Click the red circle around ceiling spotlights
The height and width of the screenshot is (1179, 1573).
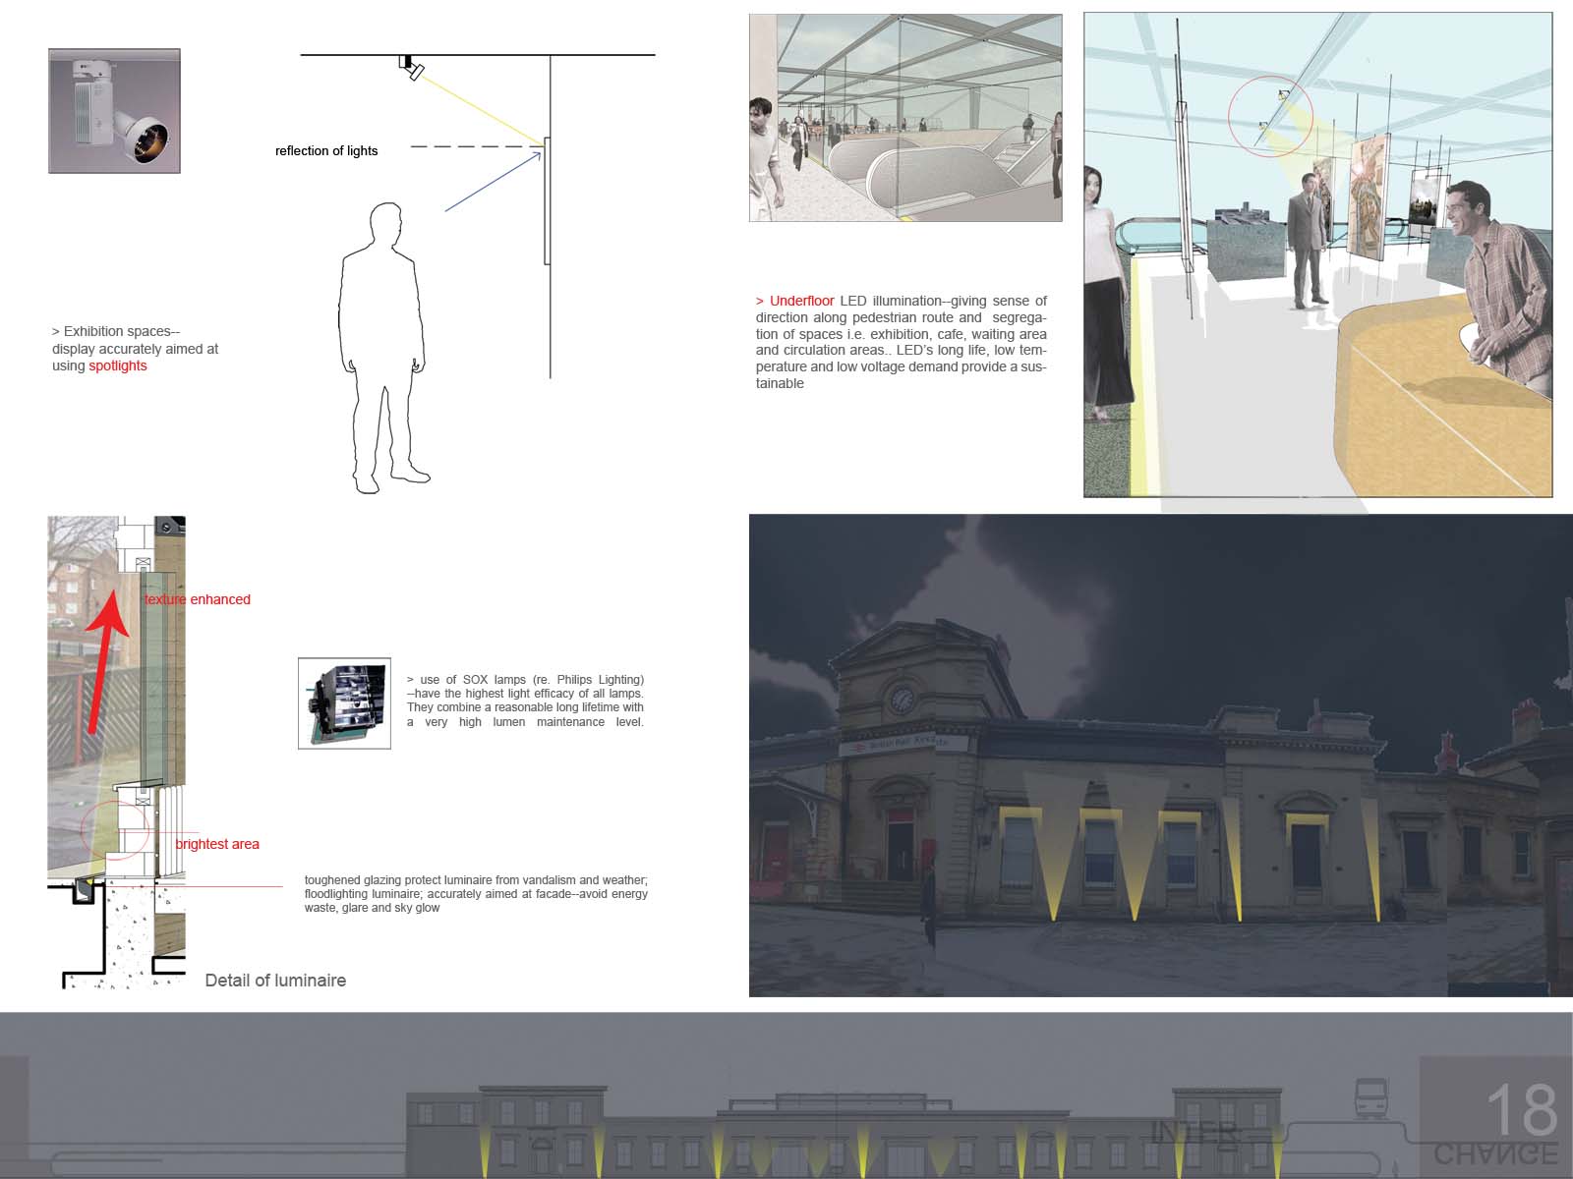(x=1270, y=115)
